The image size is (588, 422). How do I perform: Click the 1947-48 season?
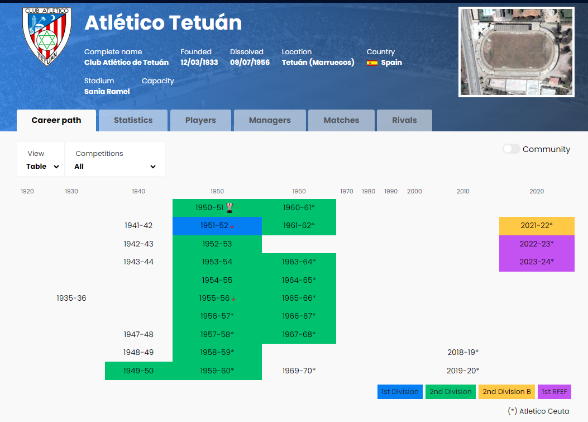click(x=138, y=334)
